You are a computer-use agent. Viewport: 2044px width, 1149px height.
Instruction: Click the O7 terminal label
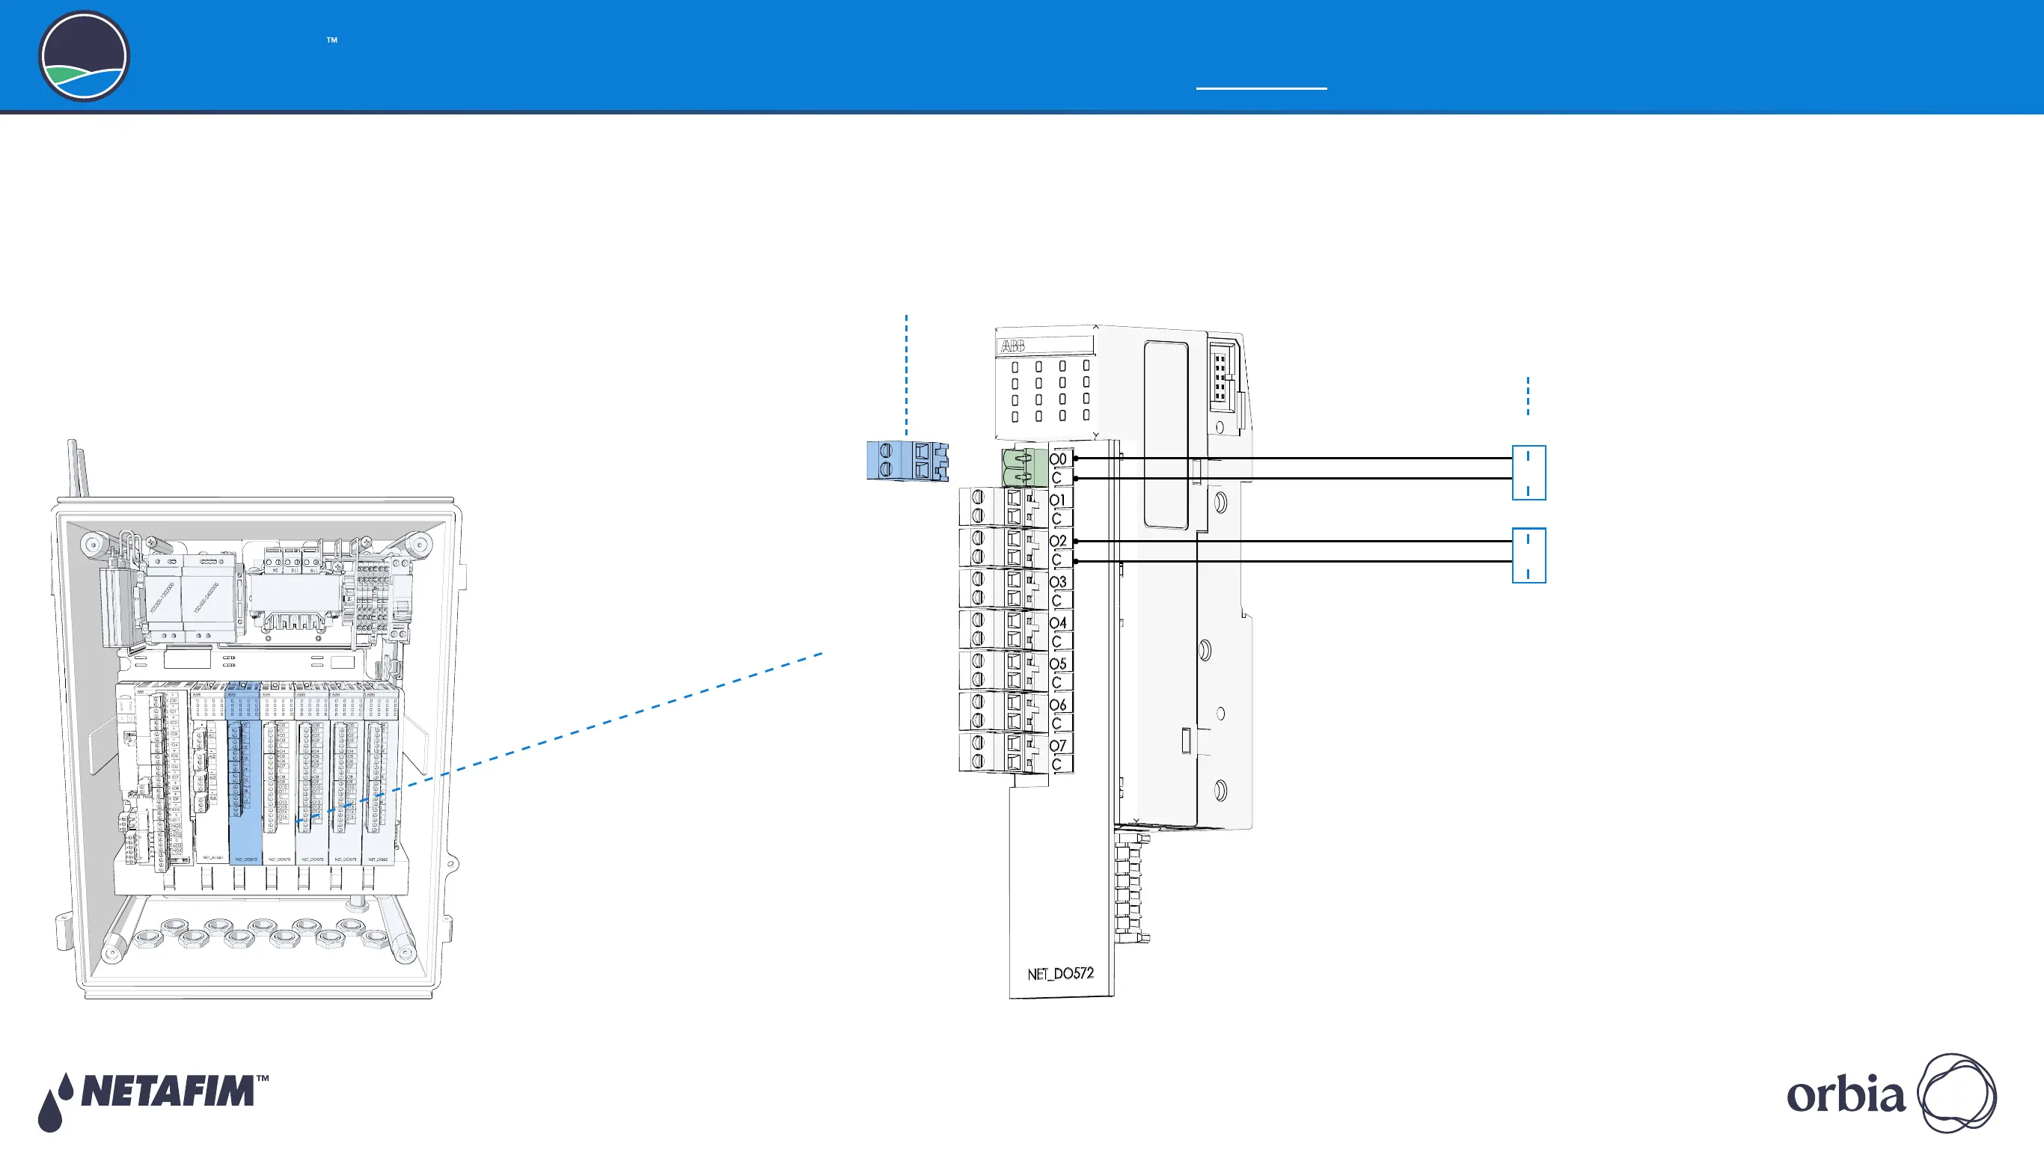point(1059,746)
